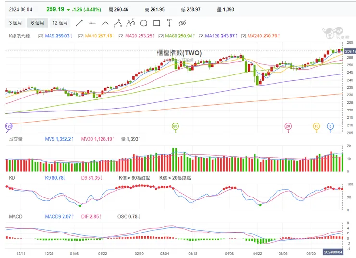356x258 pixels.
Task: Toggle the MA60 checkbox
Action: click(161, 36)
